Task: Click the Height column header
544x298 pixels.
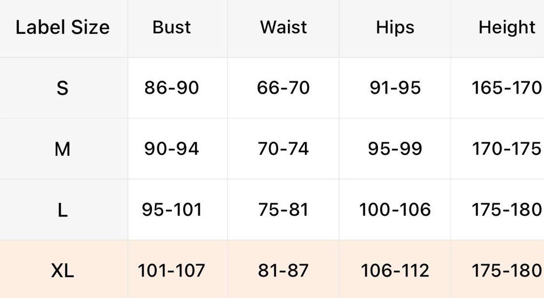Action: pyautogui.click(x=507, y=28)
